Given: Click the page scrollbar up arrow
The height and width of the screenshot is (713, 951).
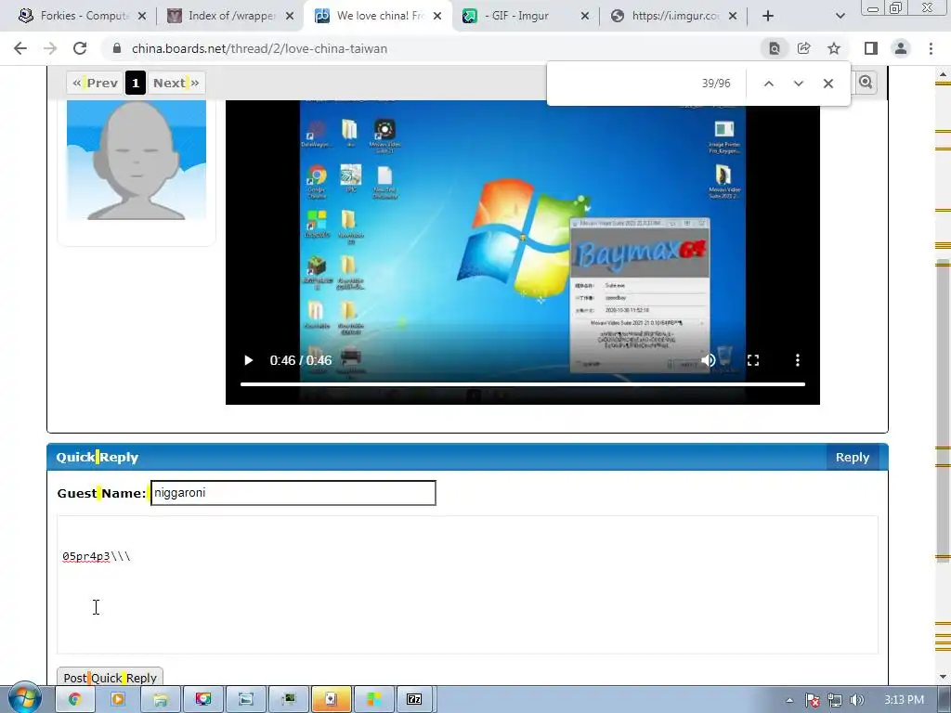Looking at the screenshot, I should click(943, 74).
